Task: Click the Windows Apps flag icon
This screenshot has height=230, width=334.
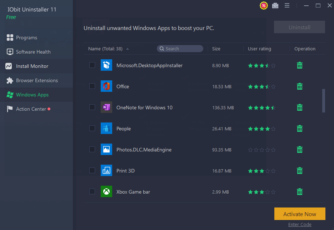Action: tap(10, 95)
